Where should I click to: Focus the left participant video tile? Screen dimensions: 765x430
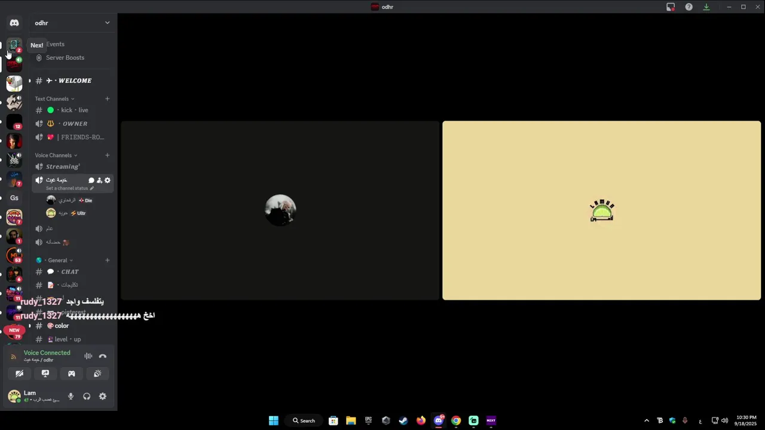coord(280,210)
